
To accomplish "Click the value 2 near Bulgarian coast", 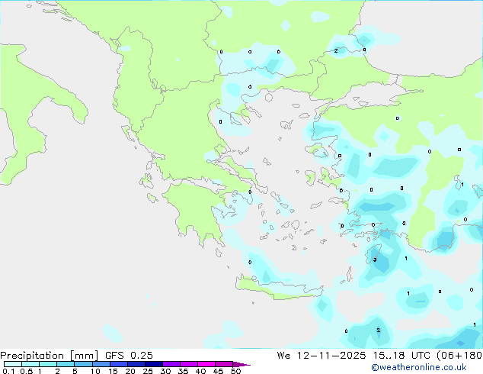I will 336,50.
